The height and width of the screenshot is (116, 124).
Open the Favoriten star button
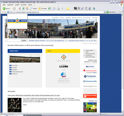click(42, 9)
